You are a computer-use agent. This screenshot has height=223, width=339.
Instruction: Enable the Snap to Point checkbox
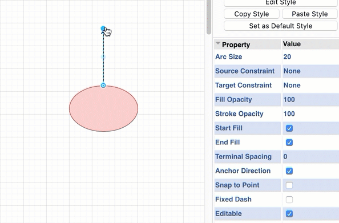point(289,185)
